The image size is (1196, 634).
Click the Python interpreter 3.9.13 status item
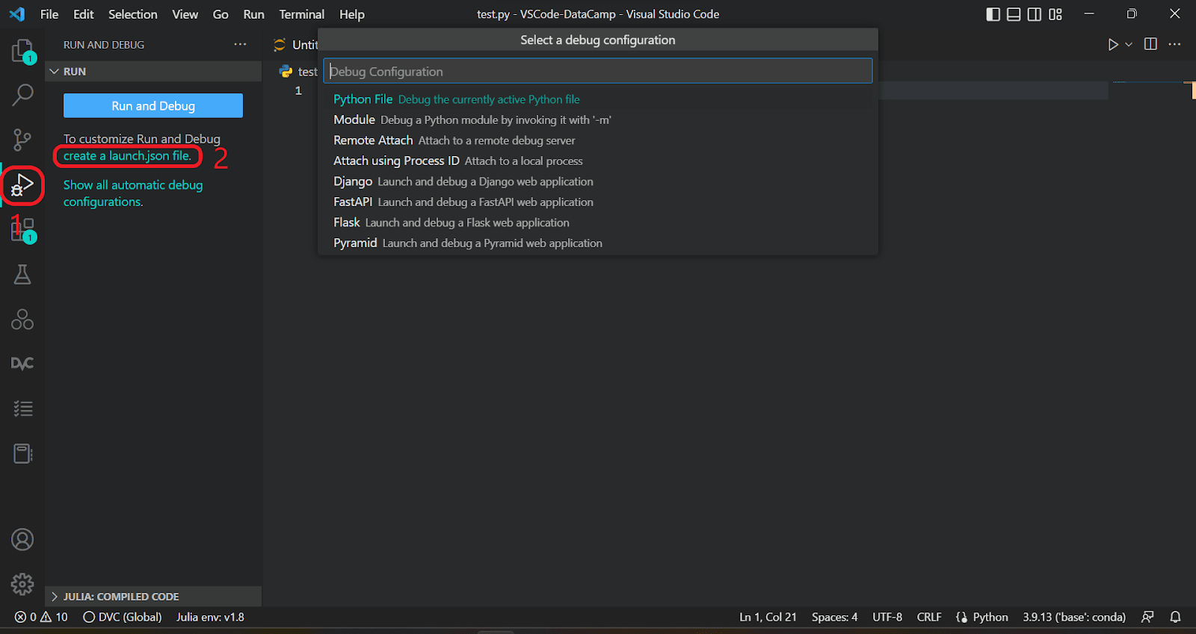(x=1073, y=617)
